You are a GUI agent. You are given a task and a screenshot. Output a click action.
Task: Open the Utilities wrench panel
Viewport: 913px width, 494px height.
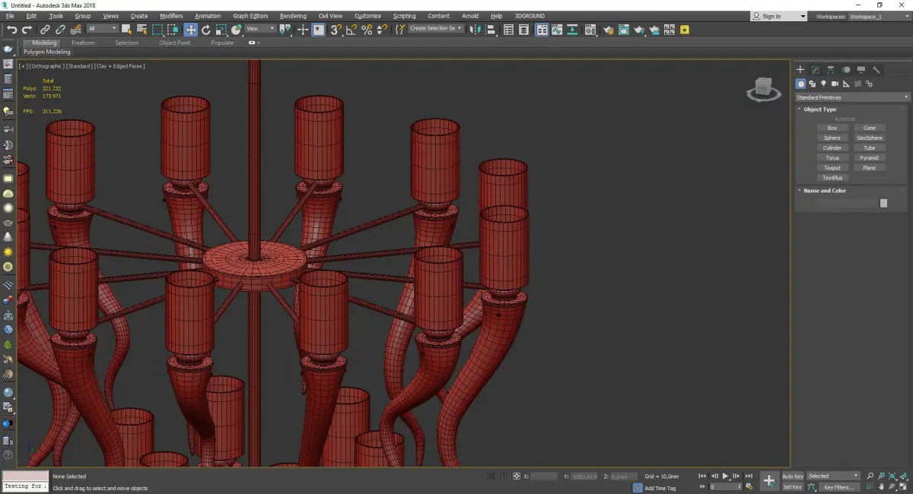[x=876, y=70]
